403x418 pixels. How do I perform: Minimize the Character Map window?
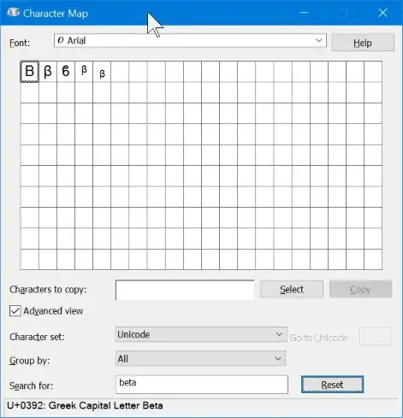[304, 13]
